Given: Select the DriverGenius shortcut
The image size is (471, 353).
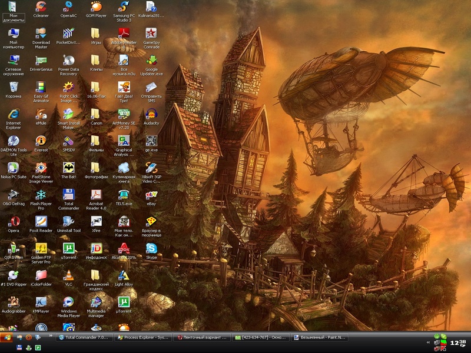Looking at the screenshot, I should [41, 61].
